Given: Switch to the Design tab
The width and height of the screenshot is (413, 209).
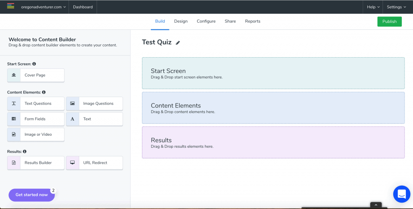Looking at the screenshot, I should [x=181, y=21].
